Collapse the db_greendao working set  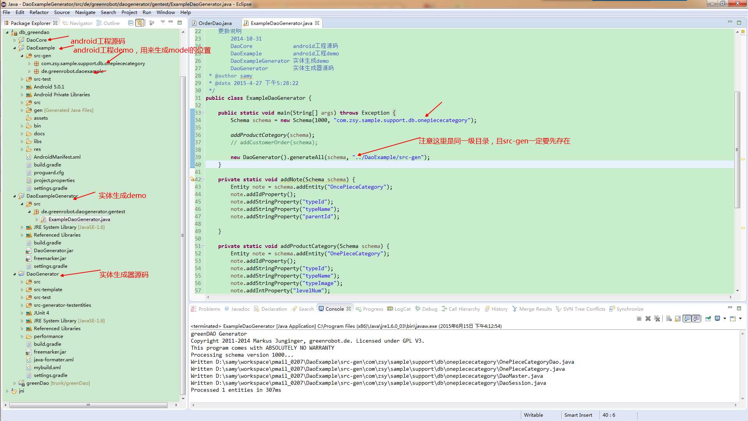click(7, 32)
